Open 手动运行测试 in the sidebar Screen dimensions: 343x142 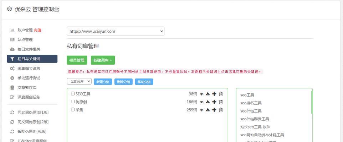click(29, 78)
